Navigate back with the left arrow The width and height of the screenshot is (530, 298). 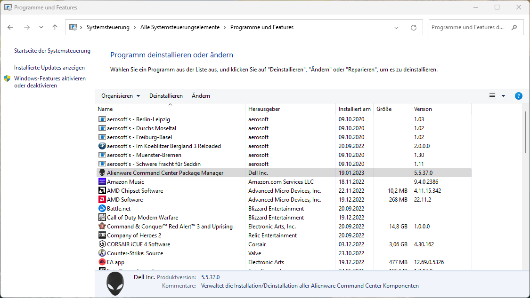click(10, 27)
